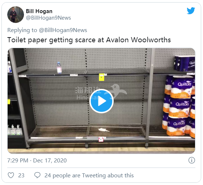Play the embedded video
203x185 pixels.
(x=101, y=101)
